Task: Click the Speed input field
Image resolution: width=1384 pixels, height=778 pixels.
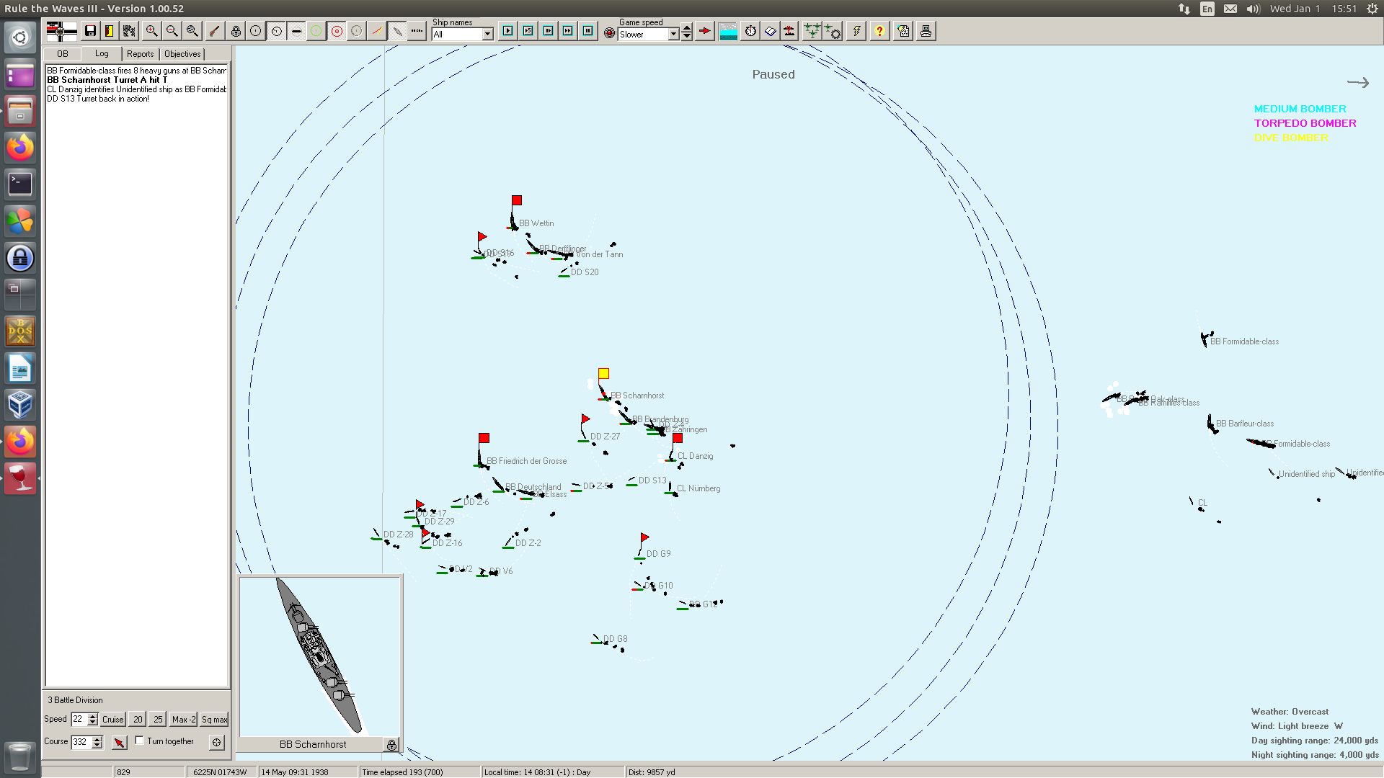Action: pos(79,719)
